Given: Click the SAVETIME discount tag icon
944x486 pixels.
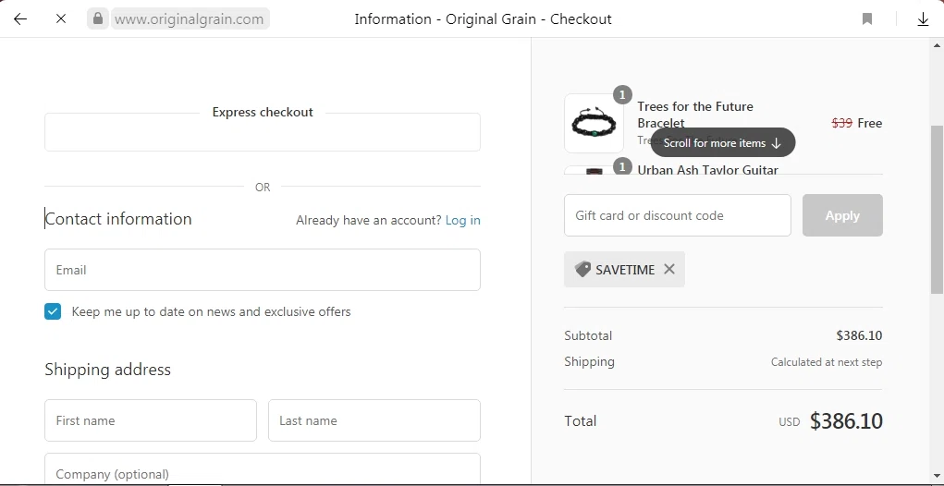Looking at the screenshot, I should coord(582,269).
